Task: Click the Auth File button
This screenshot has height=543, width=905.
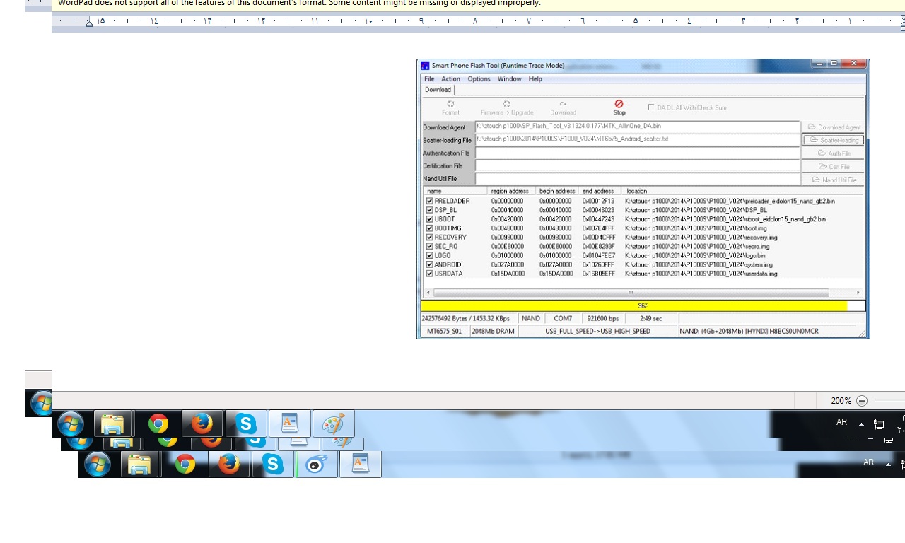Action: (834, 153)
